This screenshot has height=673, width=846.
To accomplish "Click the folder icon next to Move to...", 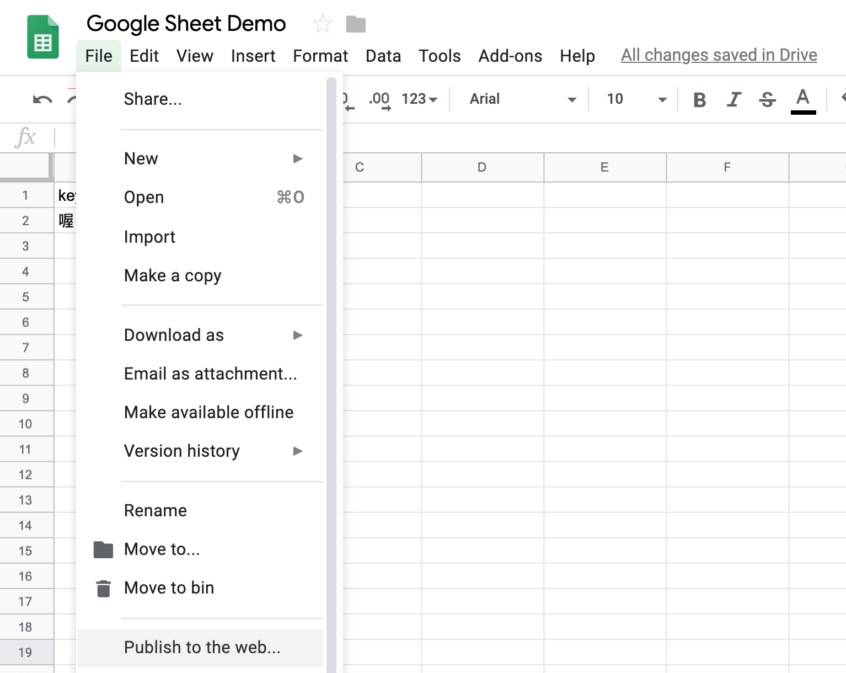I will (103, 549).
